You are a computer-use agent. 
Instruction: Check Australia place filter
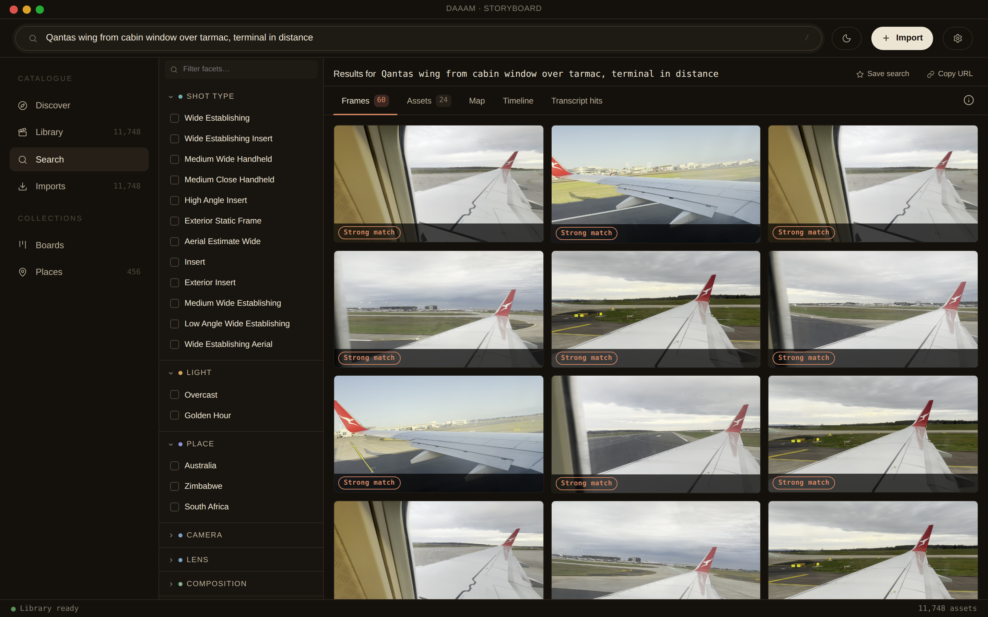(174, 465)
